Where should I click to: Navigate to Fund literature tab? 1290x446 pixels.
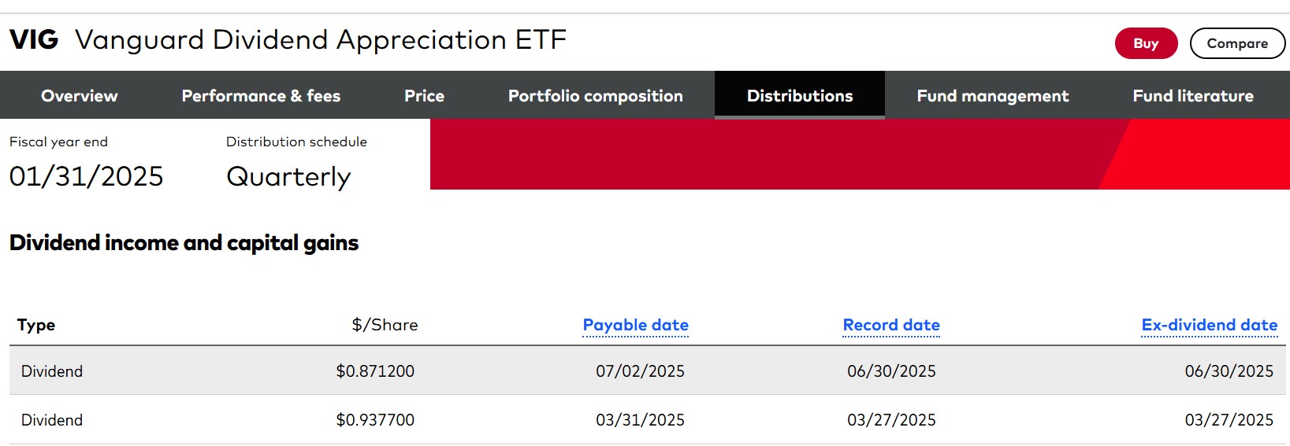[1192, 96]
